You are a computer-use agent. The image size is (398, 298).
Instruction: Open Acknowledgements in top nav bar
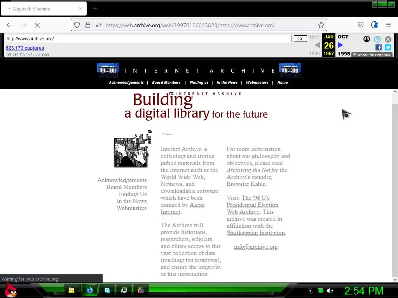pos(126,83)
